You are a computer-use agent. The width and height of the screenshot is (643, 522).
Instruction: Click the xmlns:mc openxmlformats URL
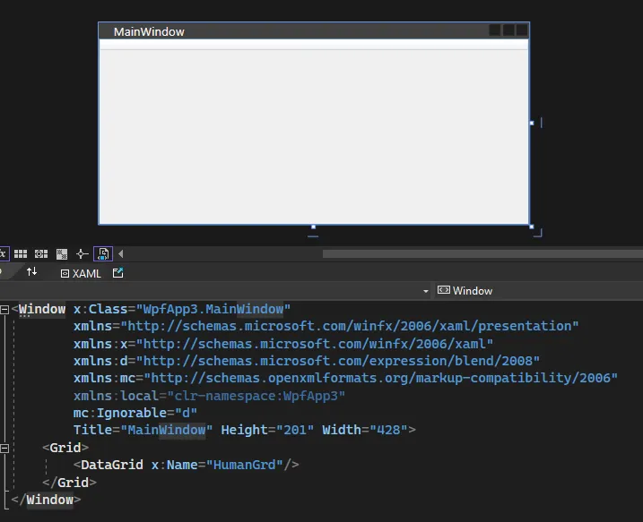coord(380,378)
